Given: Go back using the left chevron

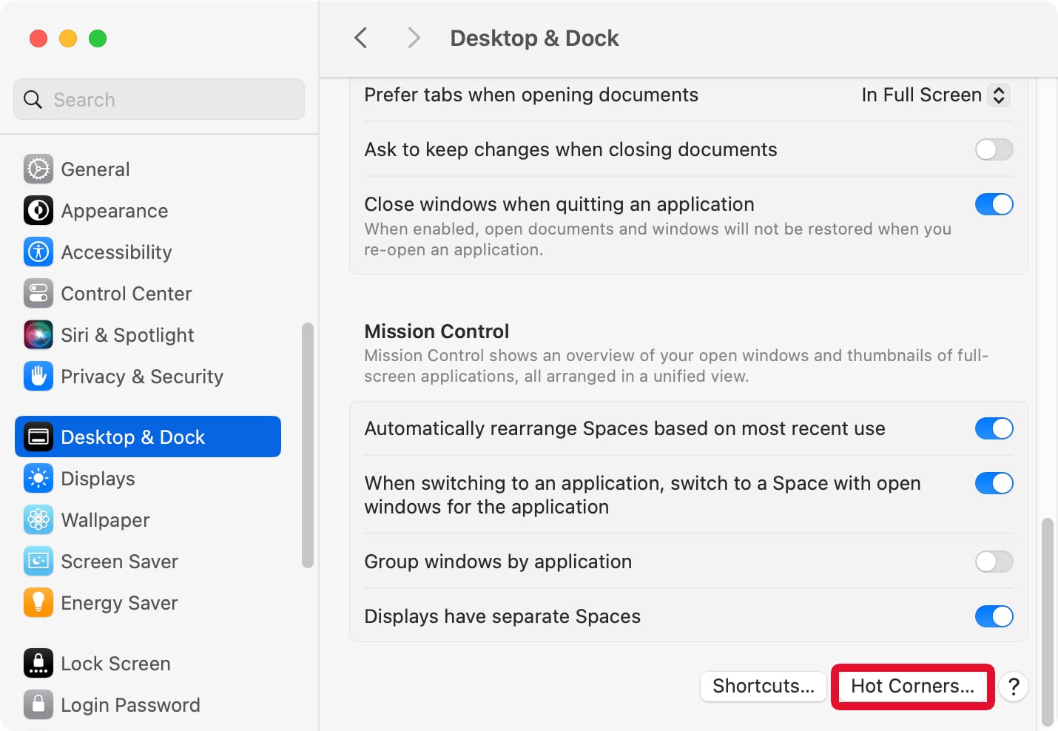Looking at the screenshot, I should pyautogui.click(x=361, y=38).
